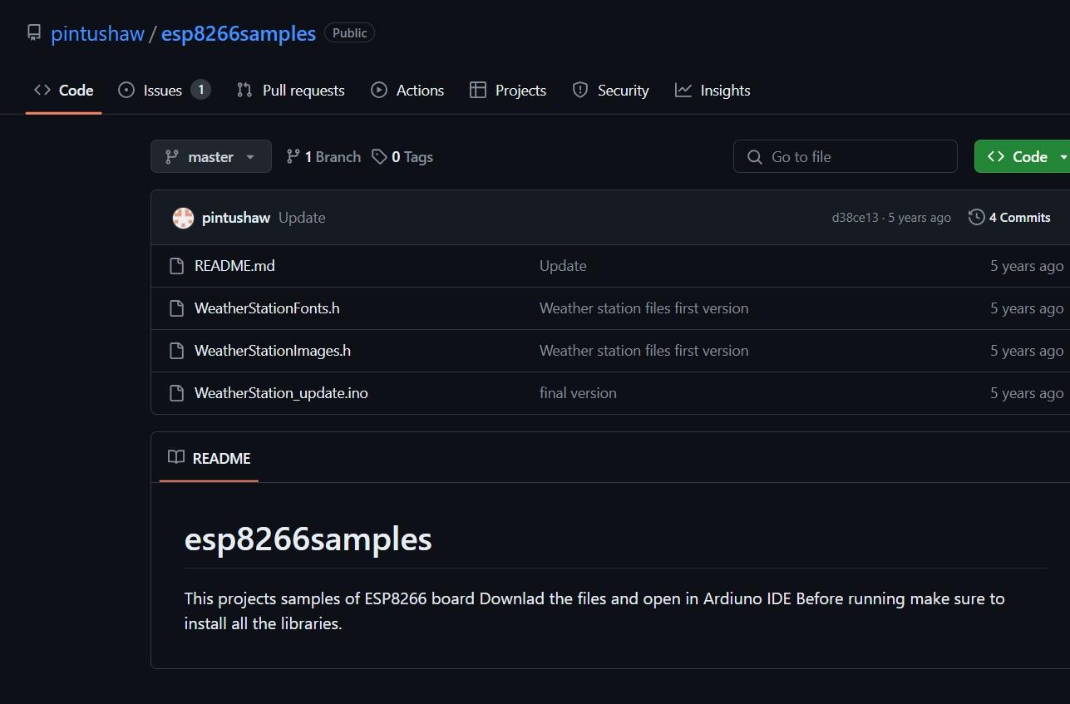
Task: Click the pintushaw avatar image
Action: (183, 218)
